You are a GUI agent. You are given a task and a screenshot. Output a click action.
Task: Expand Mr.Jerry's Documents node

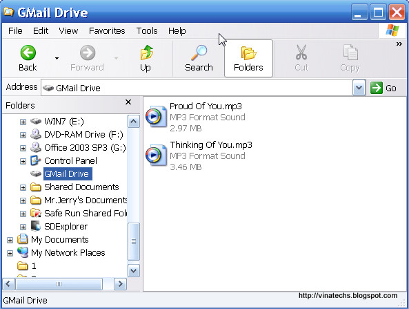click(23, 200)
